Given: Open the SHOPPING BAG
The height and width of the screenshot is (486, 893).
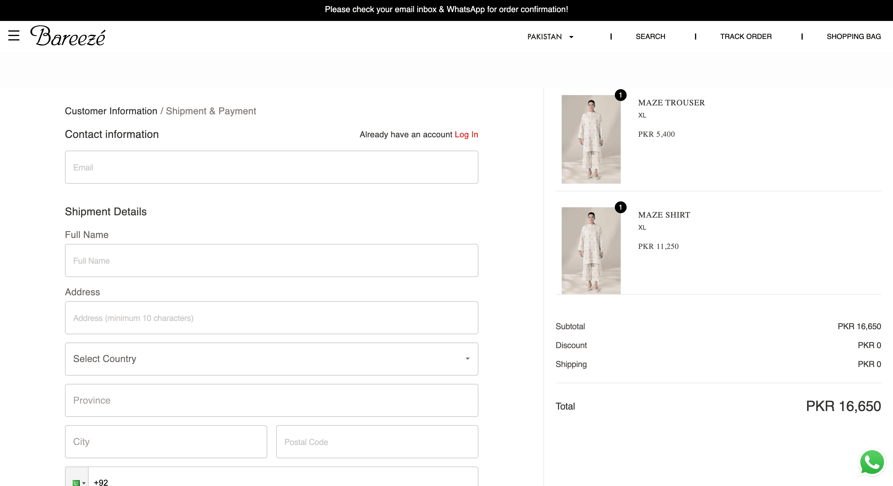Looking at the screenshot, I should (853, 36).
